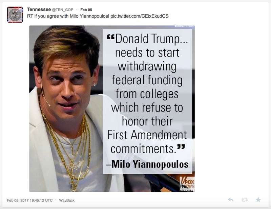The height and width of the screenshot is (209, 271).
Task: Open the Feb 05 date link
Action: click(86, 10)
